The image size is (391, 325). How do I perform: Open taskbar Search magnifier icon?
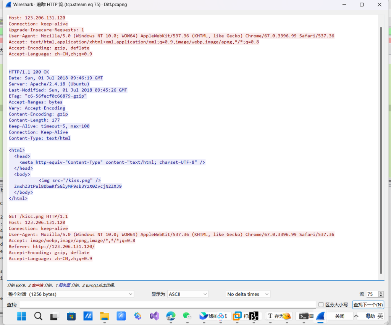pyautogui.click(x=38, y=316)
